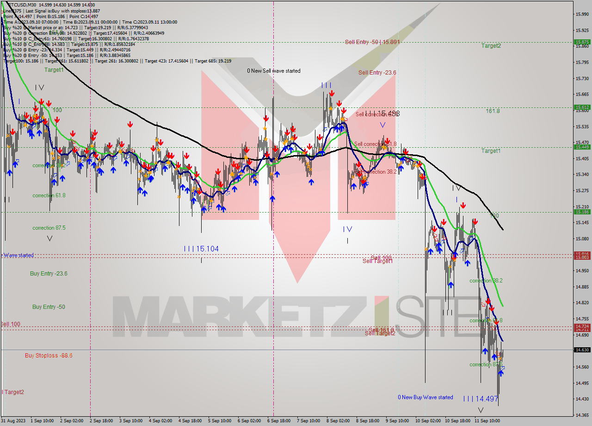Click the '1 Sep 10:00' time label

42,421
